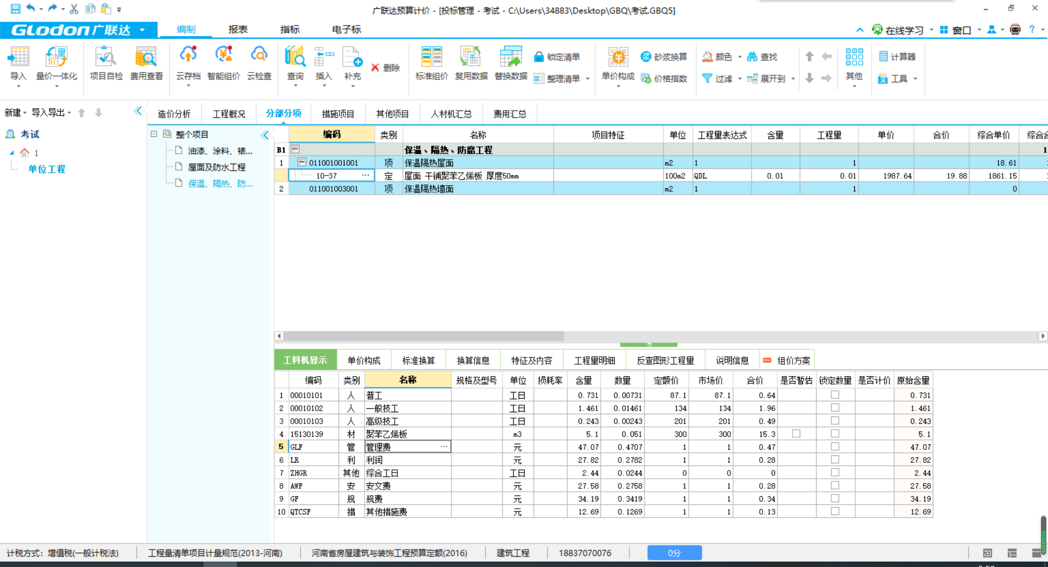Select 单位工程 in project tree
1048x567 pixels.
pos(47,169)
